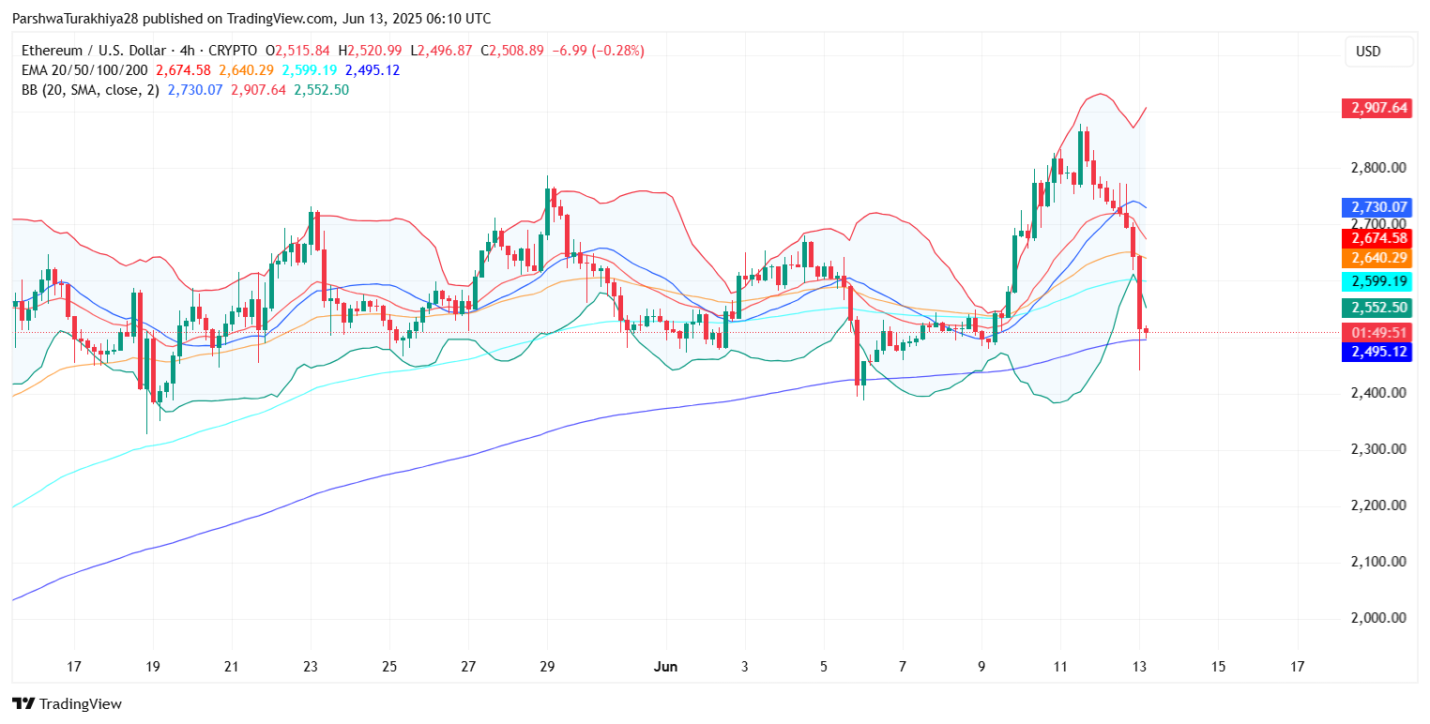Click the red change value −6.99 (−0.28%)
The width and height of the screenshot is (1430, 724).
(x=601, y=50)
